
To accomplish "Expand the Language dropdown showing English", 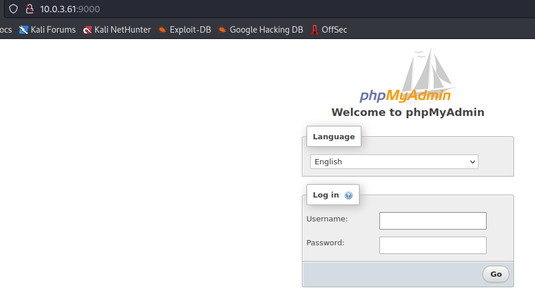I will point(394,162).
